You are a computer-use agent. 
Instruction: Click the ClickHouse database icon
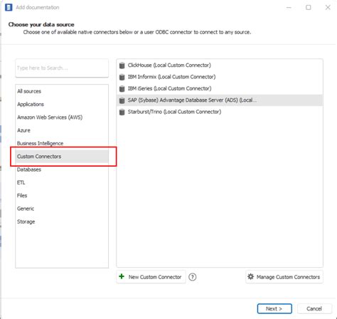click(x=122, y=66)
